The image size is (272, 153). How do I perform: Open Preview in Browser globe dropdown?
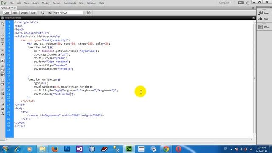point(42,13)
